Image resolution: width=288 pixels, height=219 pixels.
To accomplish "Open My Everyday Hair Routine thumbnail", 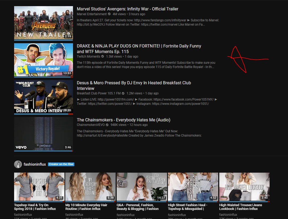I will point(90,187).
